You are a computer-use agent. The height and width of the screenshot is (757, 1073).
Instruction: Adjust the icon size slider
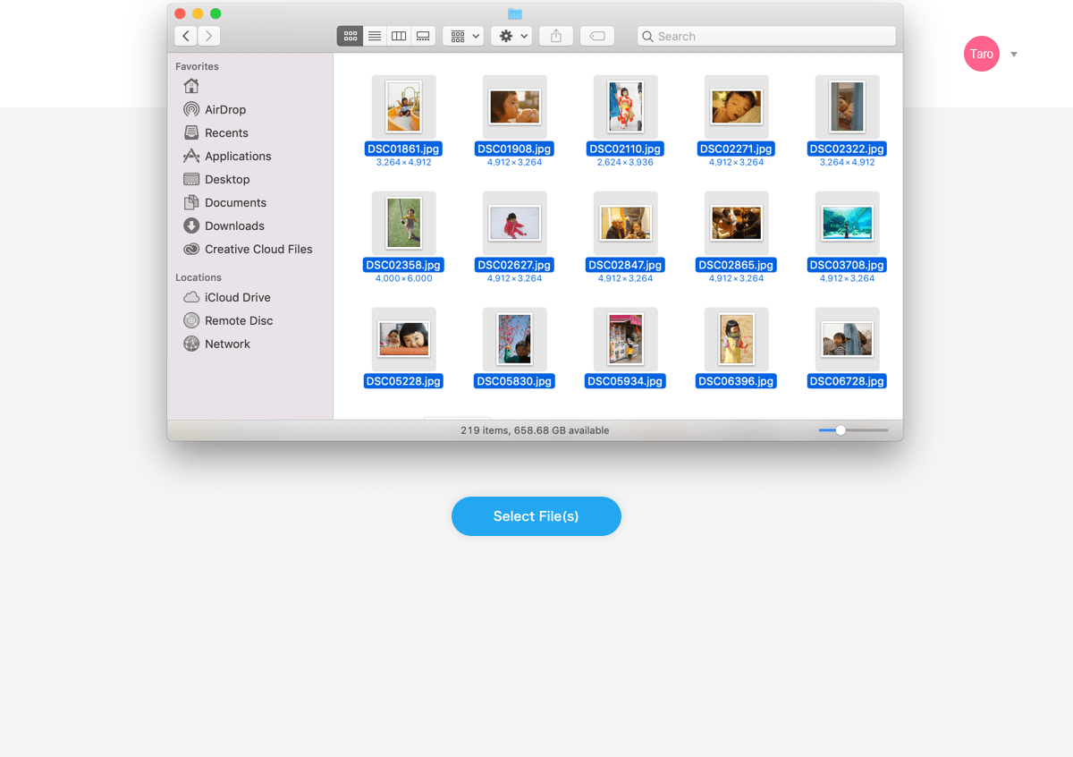point(839,430)
